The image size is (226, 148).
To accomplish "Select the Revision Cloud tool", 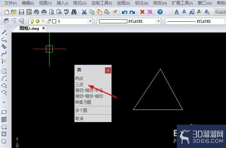I will [4, 141].
